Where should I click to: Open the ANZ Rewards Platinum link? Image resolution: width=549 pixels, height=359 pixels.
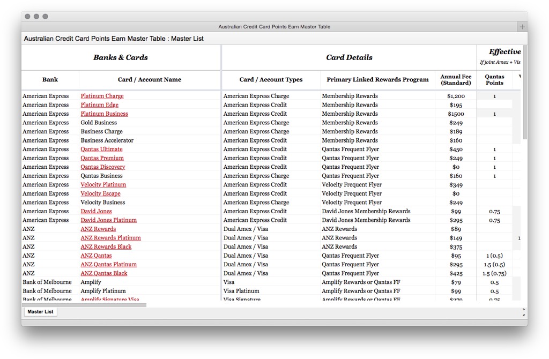coord(110,238)
